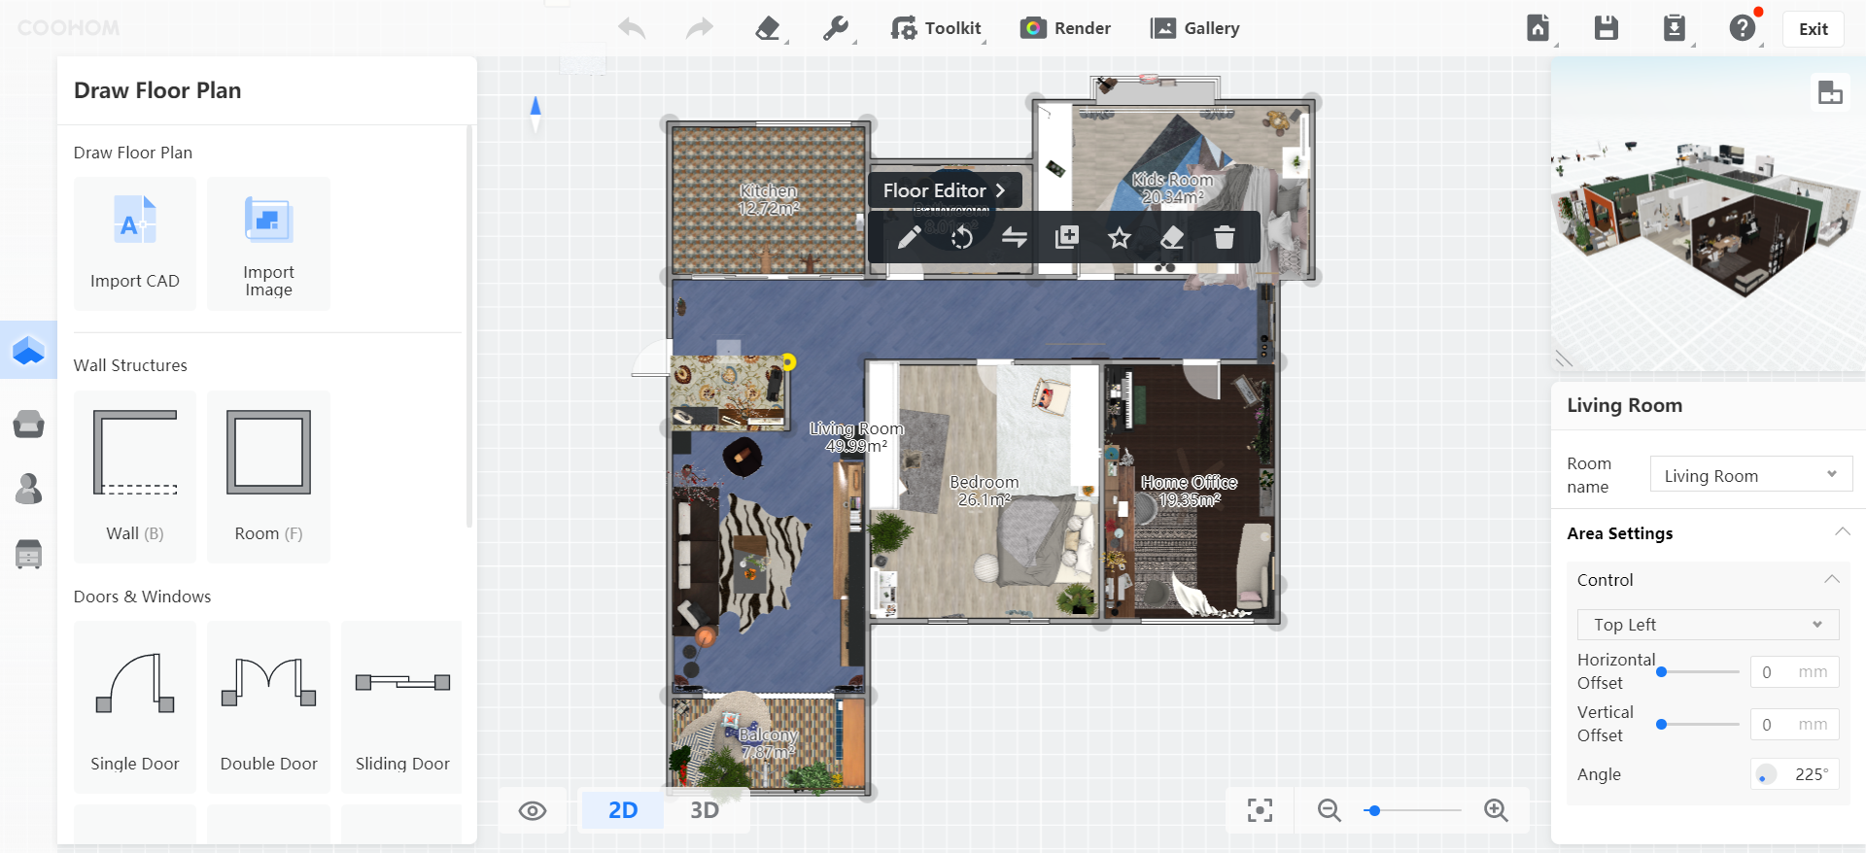Click the Save floppy disk icon

tap(1607, 28)
